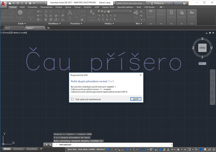Check the 'Tuto zprávu již nezobrazovat' checkbox

tap(72, 99)
